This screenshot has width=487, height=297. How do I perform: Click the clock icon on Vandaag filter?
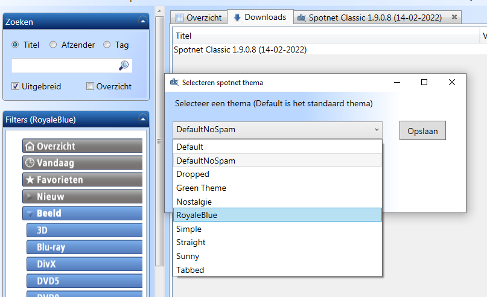point(30,163)
